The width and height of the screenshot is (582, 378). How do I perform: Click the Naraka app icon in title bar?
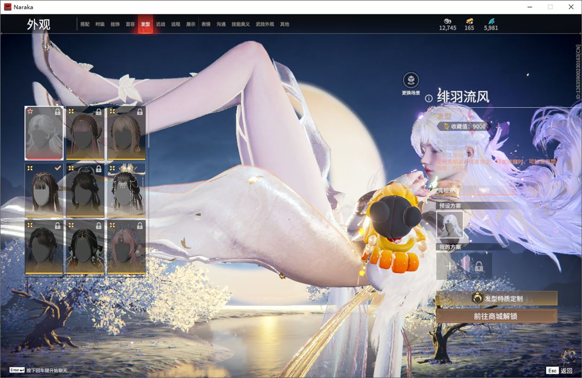[x=7, y=7]
